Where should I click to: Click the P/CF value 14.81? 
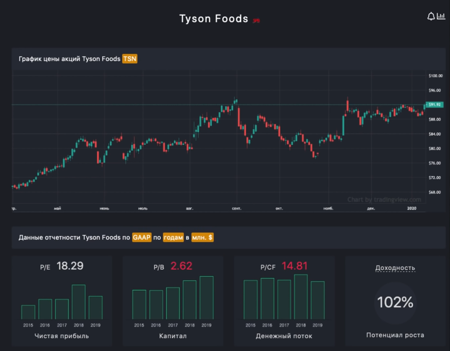click(295, 266)
